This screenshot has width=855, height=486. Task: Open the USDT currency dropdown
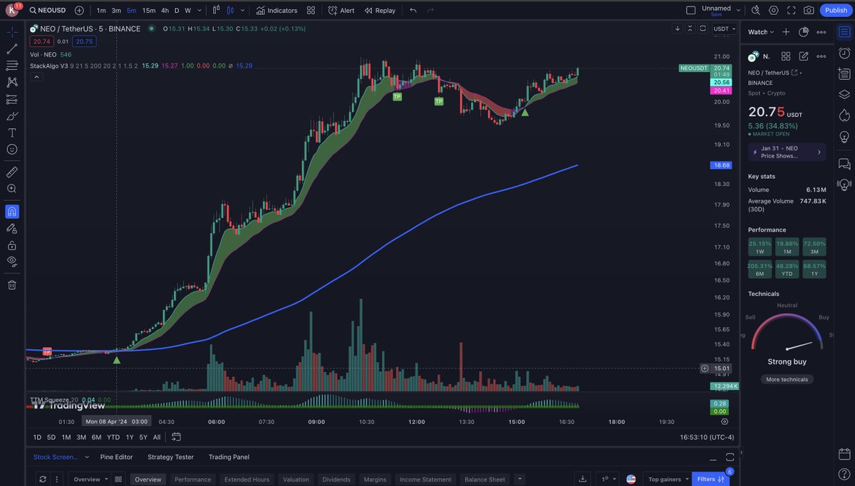724,29
